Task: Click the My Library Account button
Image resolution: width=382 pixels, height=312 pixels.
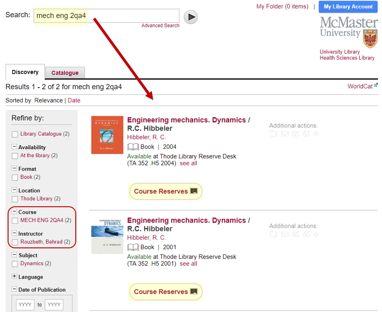Action: pos(348,7)
